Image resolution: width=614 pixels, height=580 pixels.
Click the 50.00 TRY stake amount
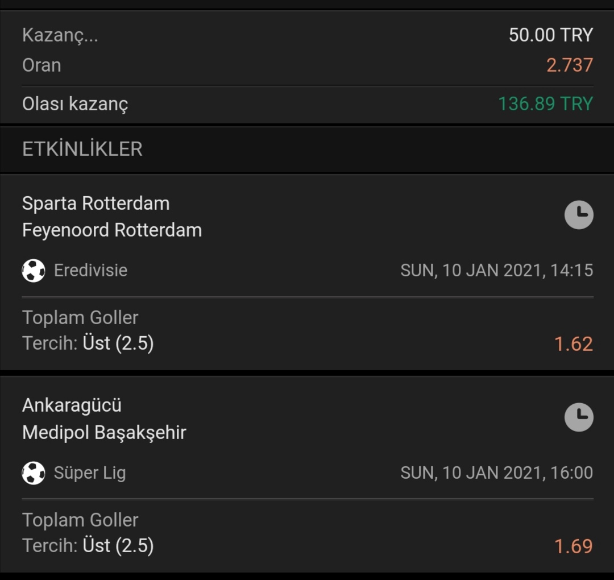click(x=551, y=35)
